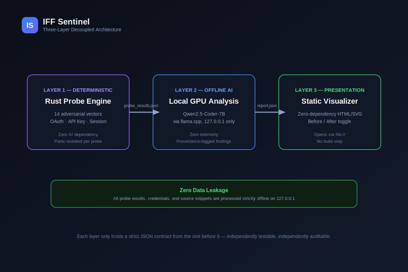408x272 pixels.
Task: Click the via llama.cpp, 127.0.0.1 only line
Action: click(x=203, y=121)
